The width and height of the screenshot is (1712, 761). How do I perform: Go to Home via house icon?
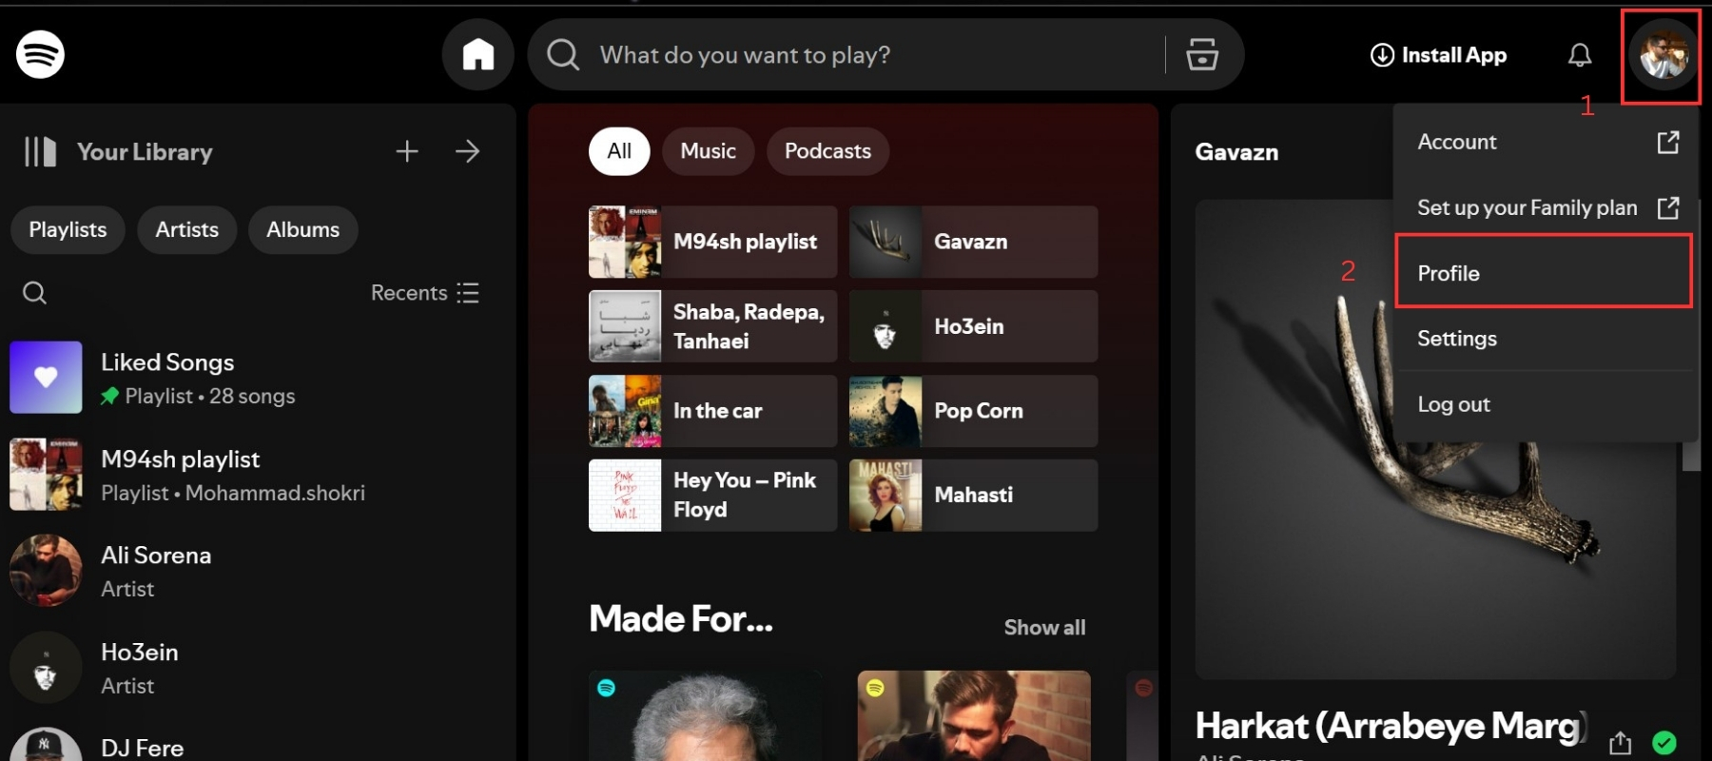[x=477, y=54]
